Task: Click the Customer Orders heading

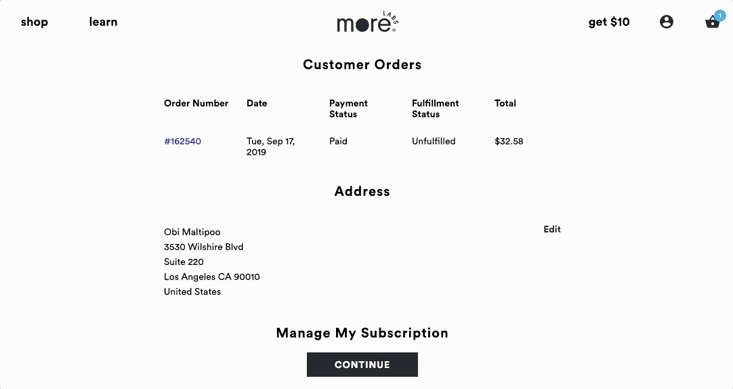Action: click(x=362, y=65)
